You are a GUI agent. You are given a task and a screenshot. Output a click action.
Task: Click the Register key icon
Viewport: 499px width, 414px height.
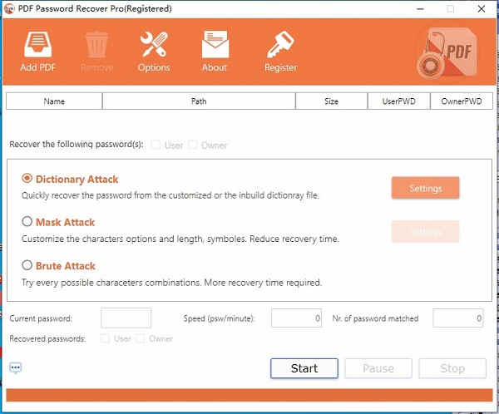point(280,44)
